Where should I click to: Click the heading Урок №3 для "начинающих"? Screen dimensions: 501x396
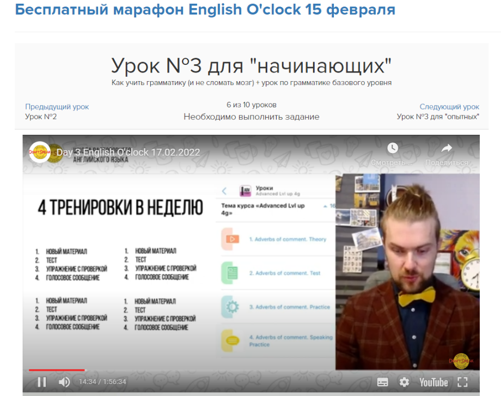[251, 65]
